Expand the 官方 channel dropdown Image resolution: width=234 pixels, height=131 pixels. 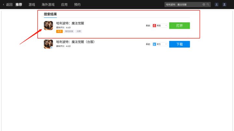160,44
